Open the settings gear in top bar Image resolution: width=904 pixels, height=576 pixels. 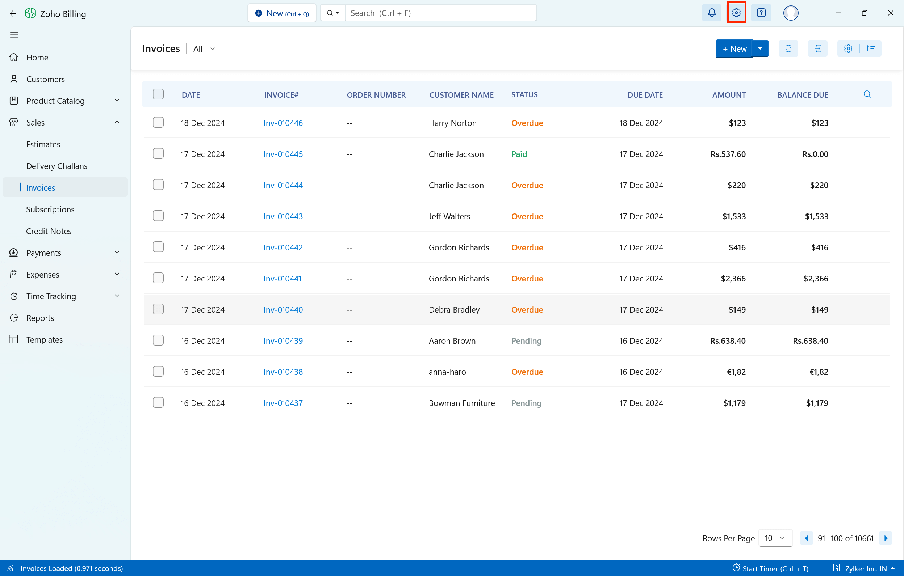coord(736,13)
